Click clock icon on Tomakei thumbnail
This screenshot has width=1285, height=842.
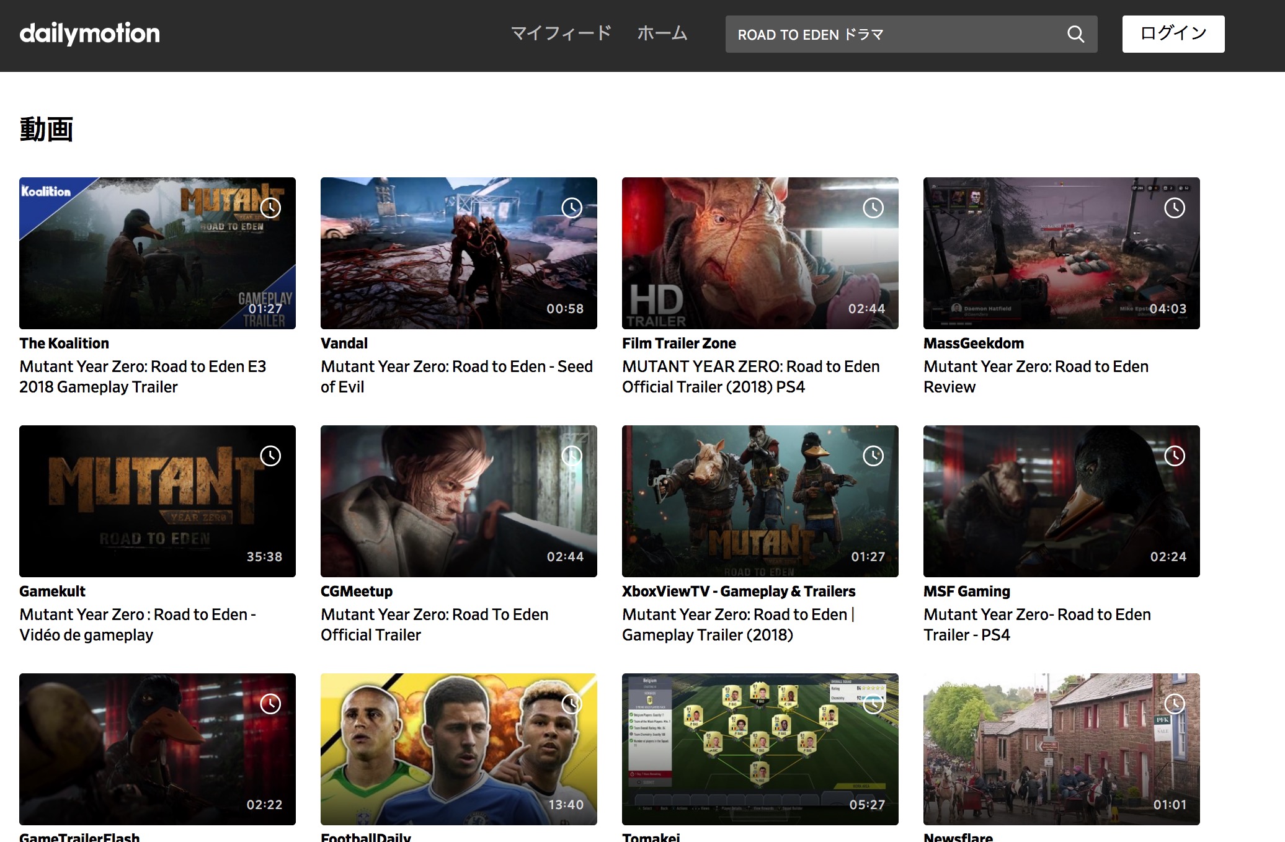pyautogui.click(x=873, y=704)
